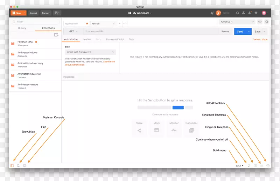Toggle single or two pane layout
280x181 pixels.
(255, 166)
